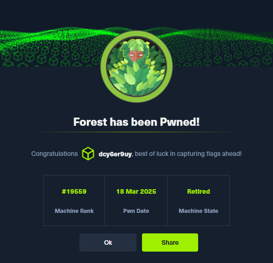The width and height of the screenshot is (273, 263).
Task: Dismiss the dialog with the Ok button
Action: tap(108, 242)
